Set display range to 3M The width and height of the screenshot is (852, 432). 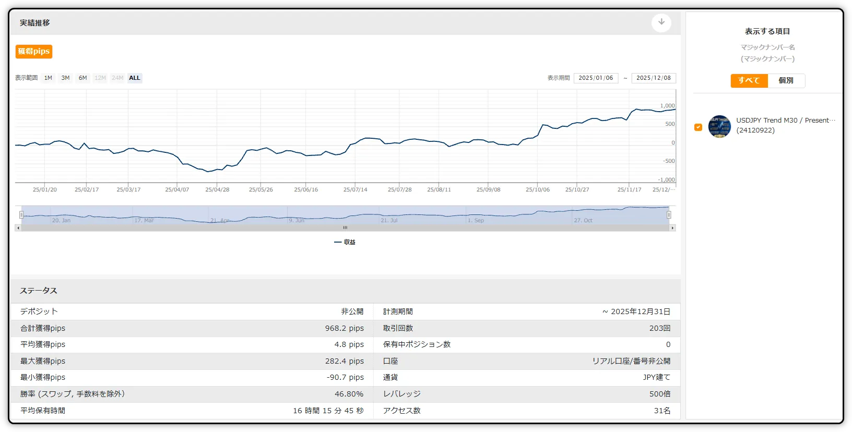click(65, 78)
